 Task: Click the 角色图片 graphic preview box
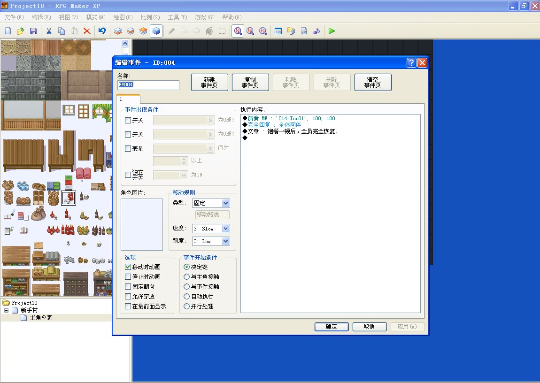[141, 224]
